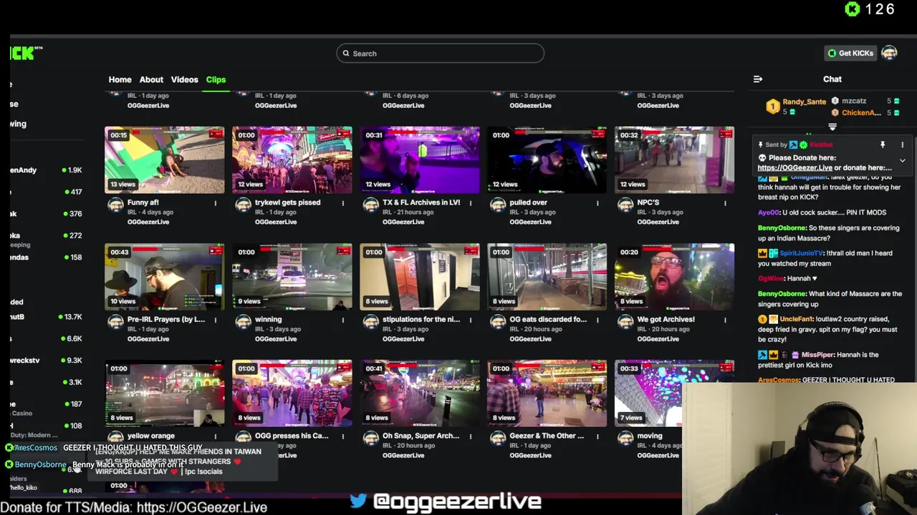Screen dimensions: 917x515
Task: Click in the Search field
Action: (x=440, y=53)
